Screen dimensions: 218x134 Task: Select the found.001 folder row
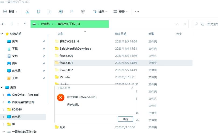pos(123,63)
